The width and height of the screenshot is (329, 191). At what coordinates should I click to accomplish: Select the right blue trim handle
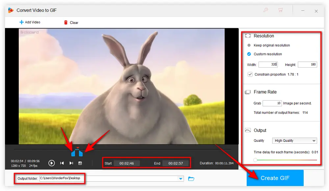tap(81, 154)
